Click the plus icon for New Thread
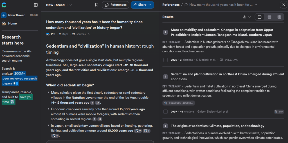 (x=4, y=15)
